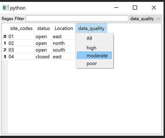Maximize the python window
Screen dimensions: 165x138
click(135, 8)
